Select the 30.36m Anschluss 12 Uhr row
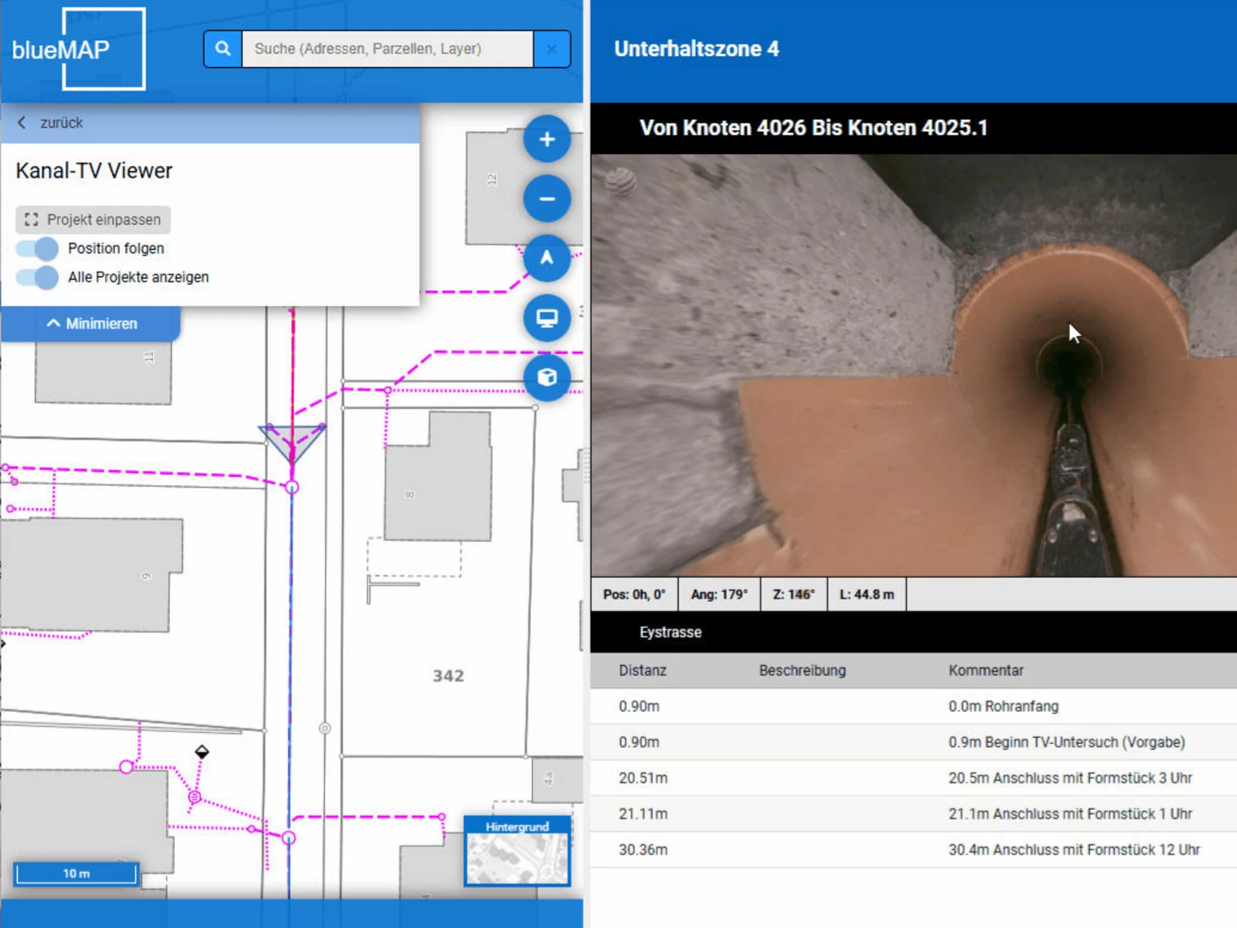This screenshot has width=1237, height=928. (914, 849)
